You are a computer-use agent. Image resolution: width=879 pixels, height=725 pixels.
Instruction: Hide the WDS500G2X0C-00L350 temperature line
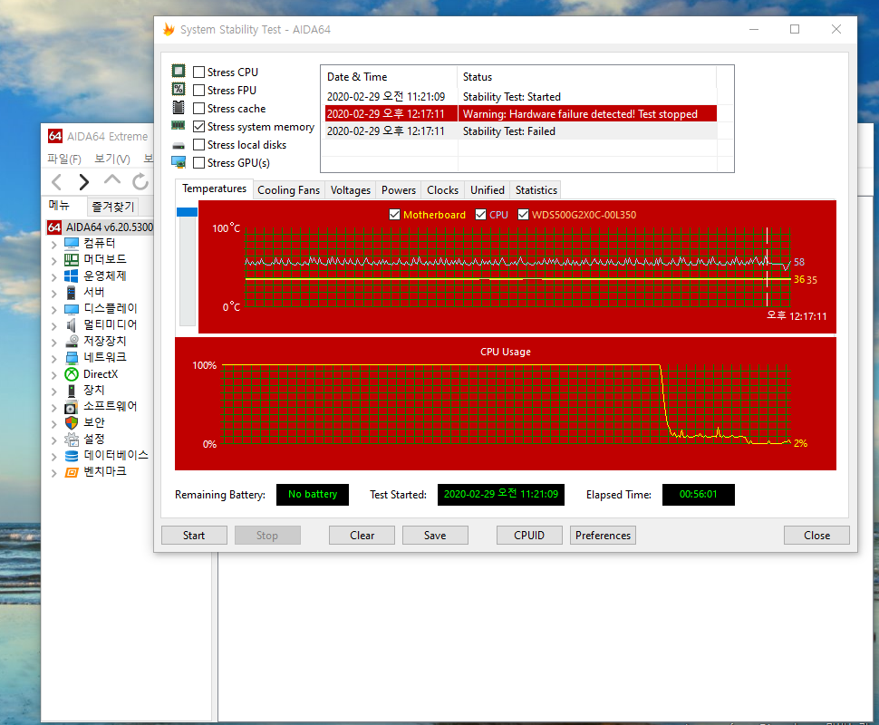pos(523,214)
